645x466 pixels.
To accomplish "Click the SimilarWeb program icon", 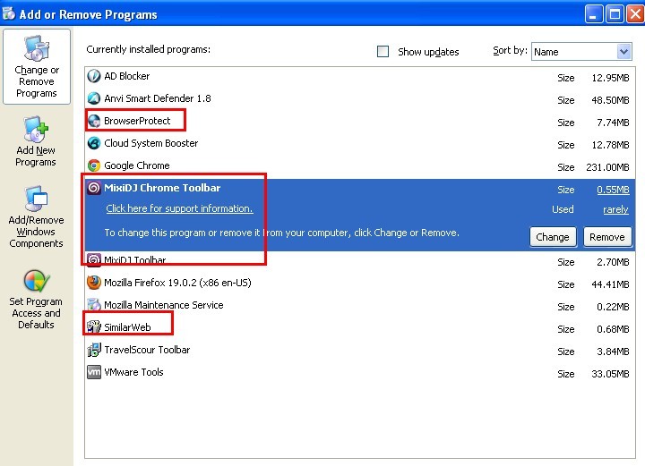I will pyautogui.click(x=94, y=327).
